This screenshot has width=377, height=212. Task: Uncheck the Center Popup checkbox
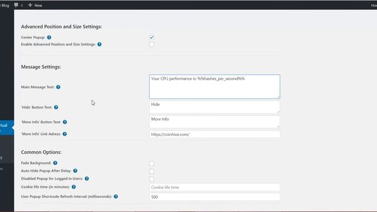coord(151,37)
